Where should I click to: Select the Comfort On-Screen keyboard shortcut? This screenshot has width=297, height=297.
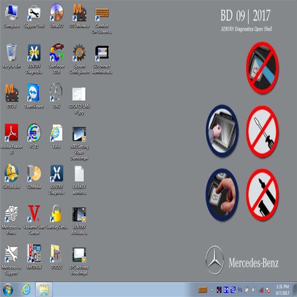point(101,19)
